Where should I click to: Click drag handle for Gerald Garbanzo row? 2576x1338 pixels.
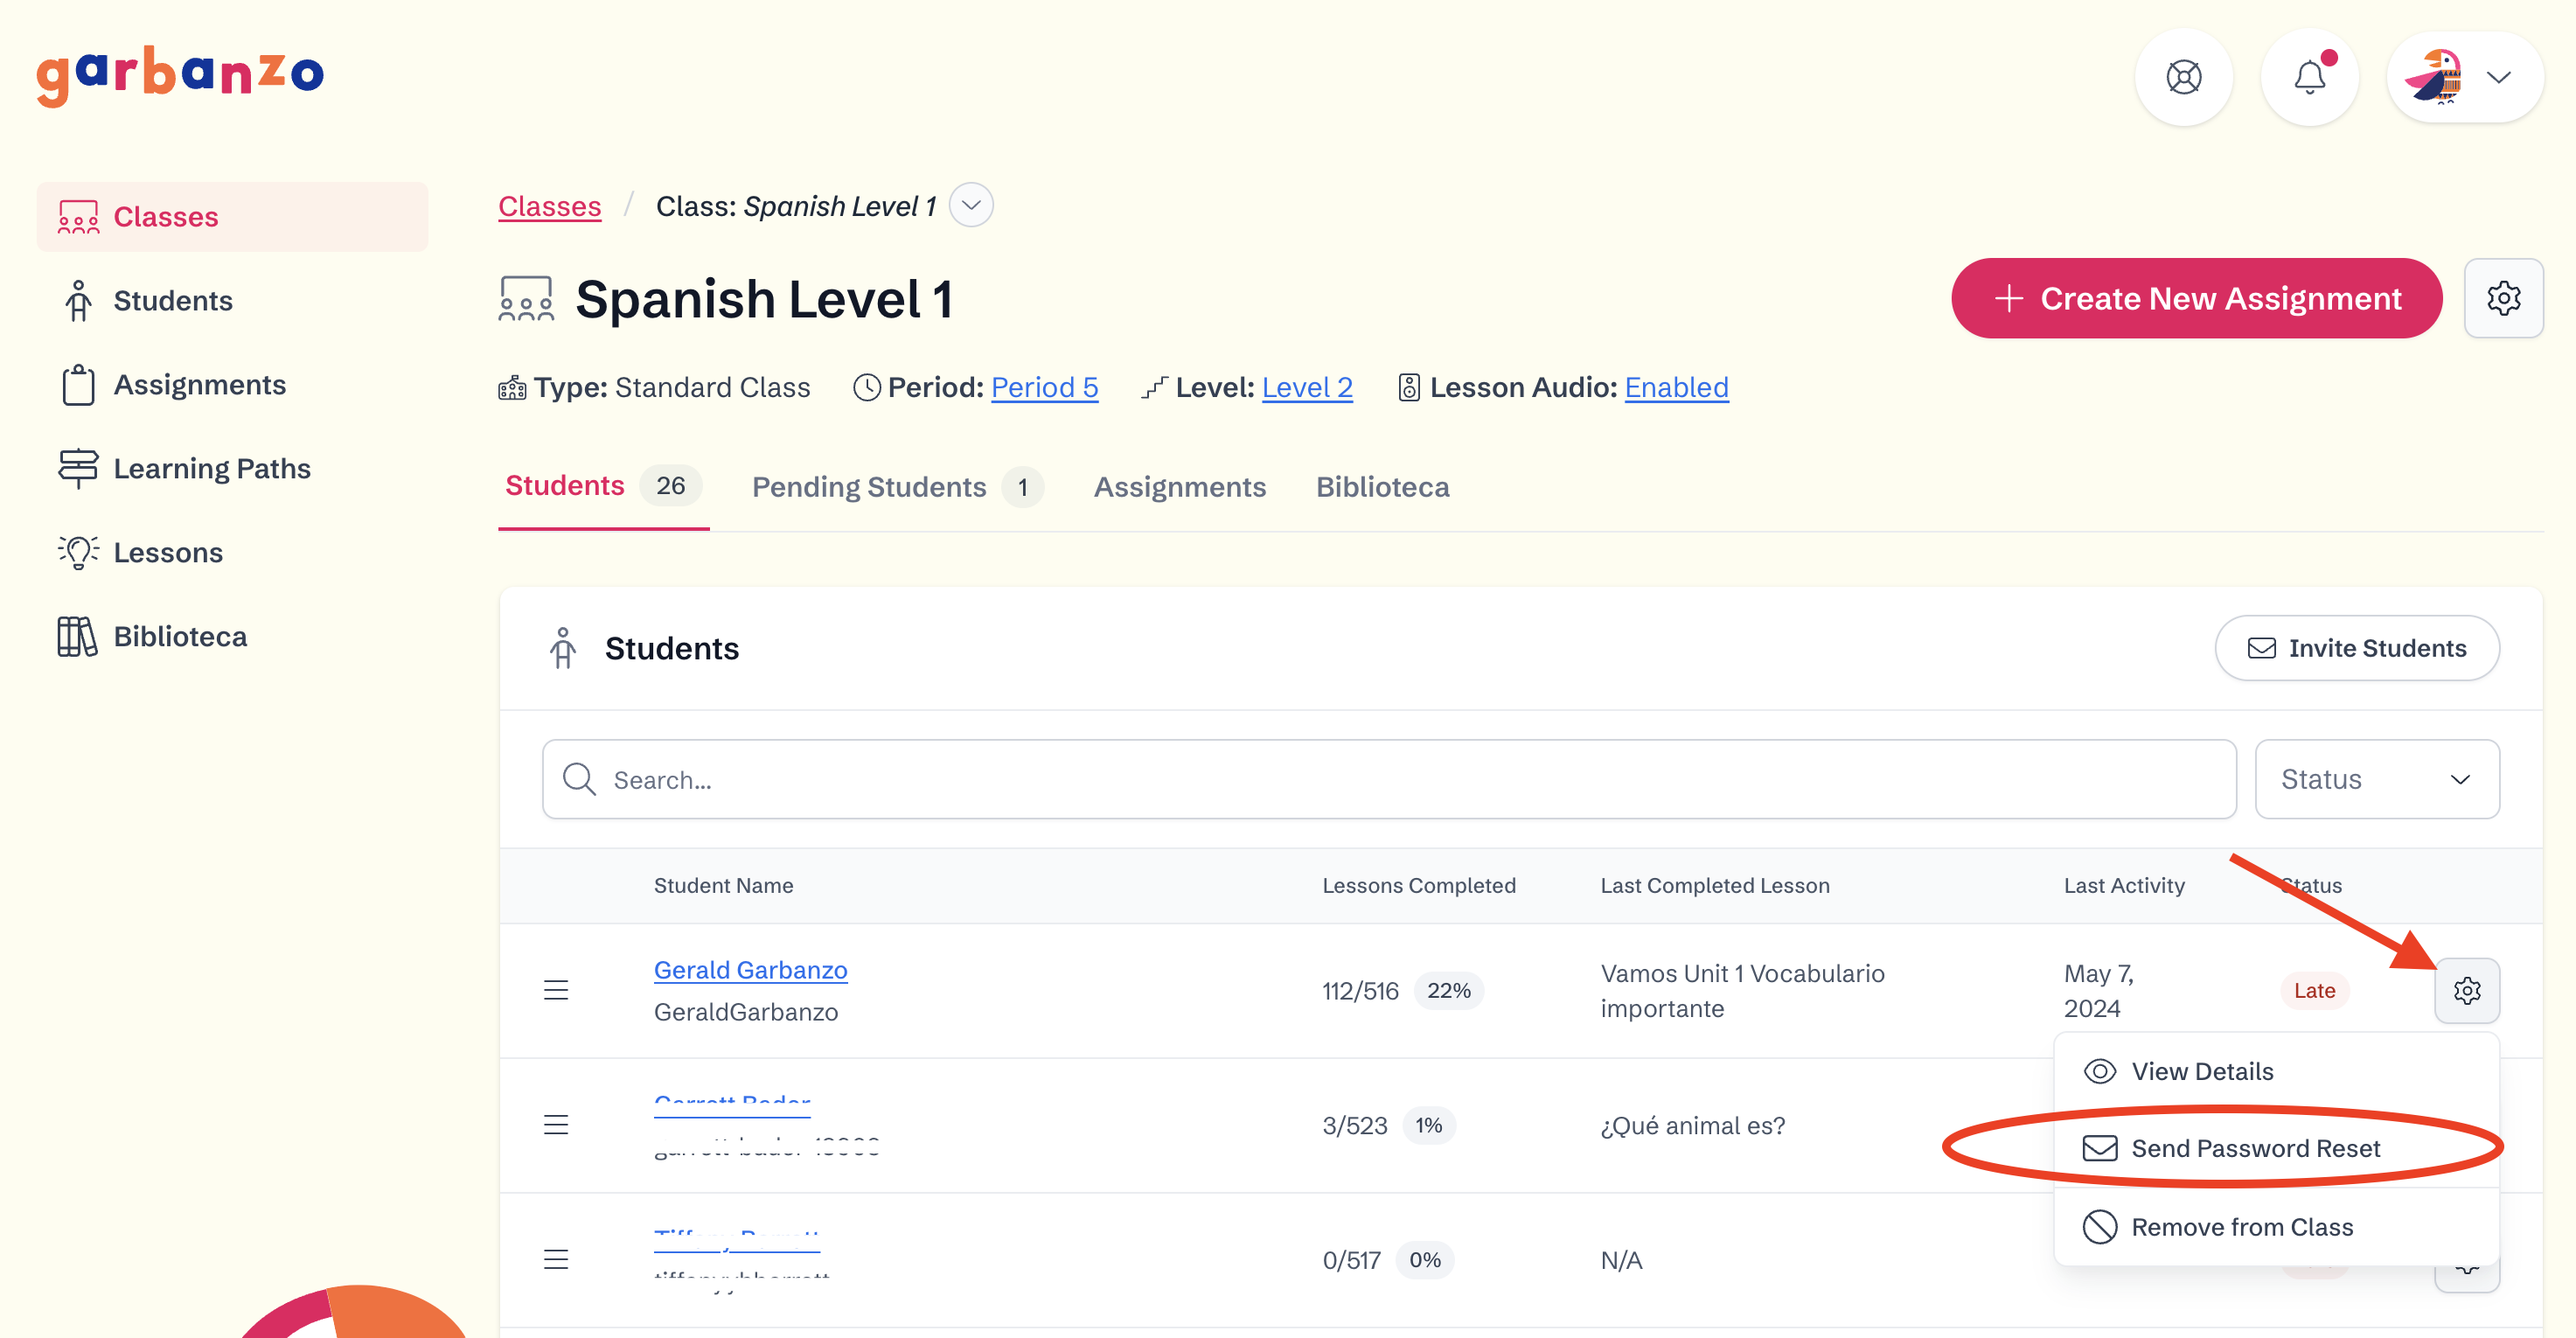click(556, 990)
